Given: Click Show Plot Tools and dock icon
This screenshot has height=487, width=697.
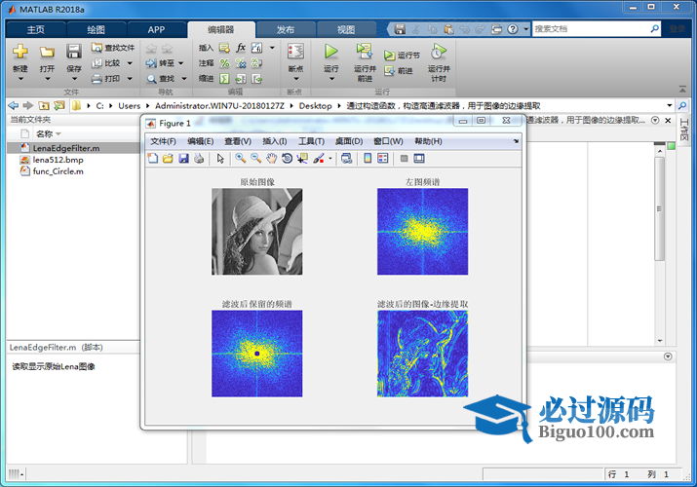Looking at the screenshot, I should 419,158.
